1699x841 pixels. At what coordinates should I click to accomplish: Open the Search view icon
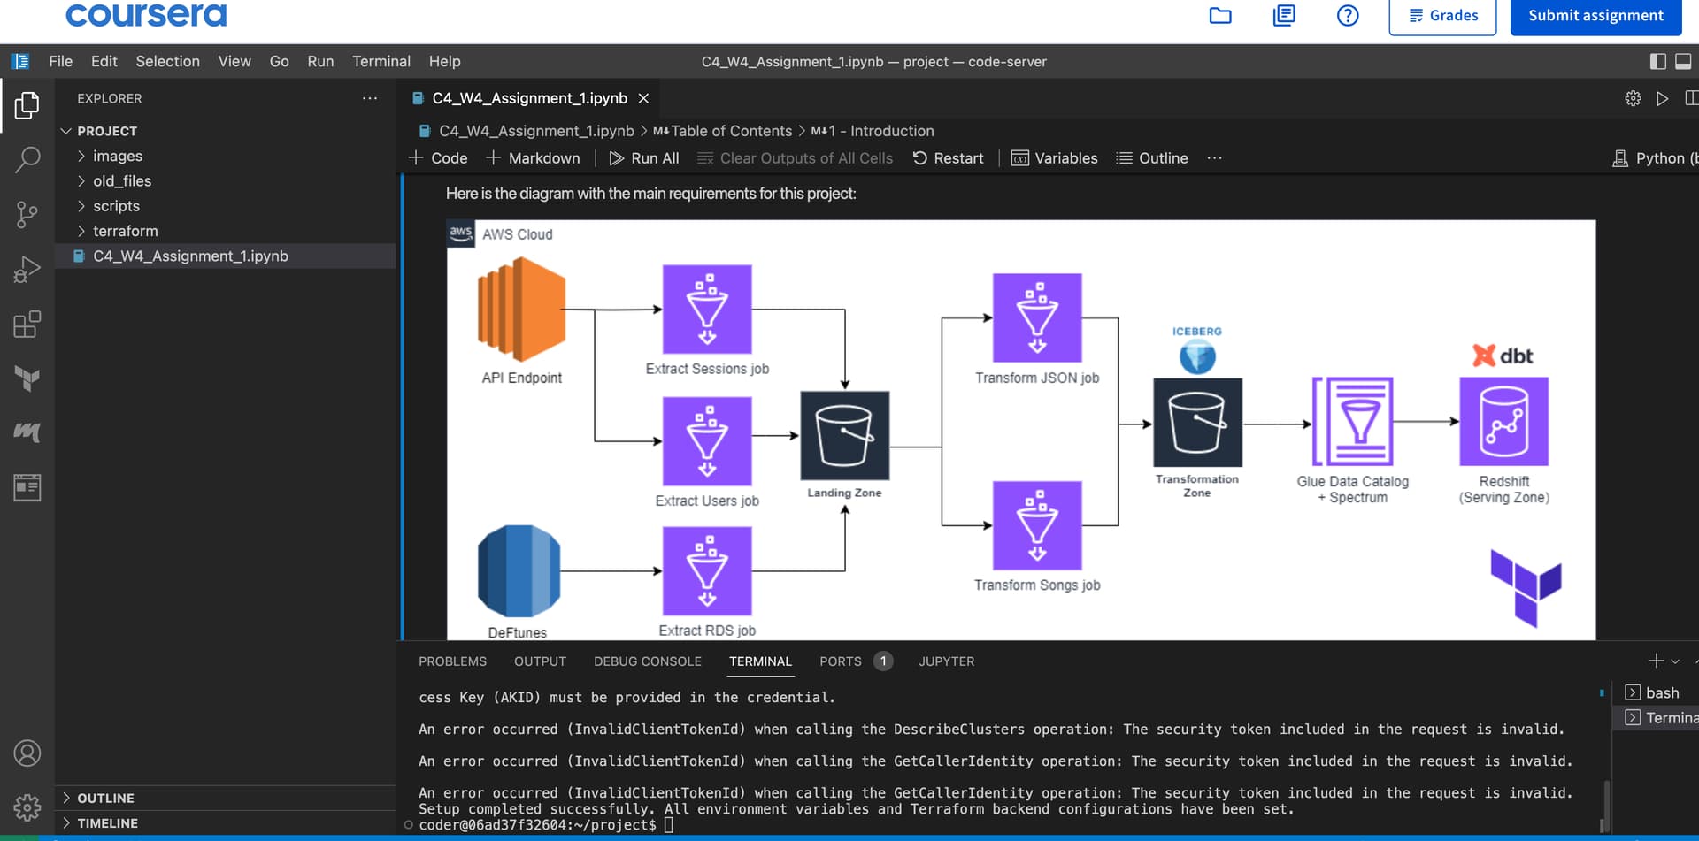(x=27, y=160)
